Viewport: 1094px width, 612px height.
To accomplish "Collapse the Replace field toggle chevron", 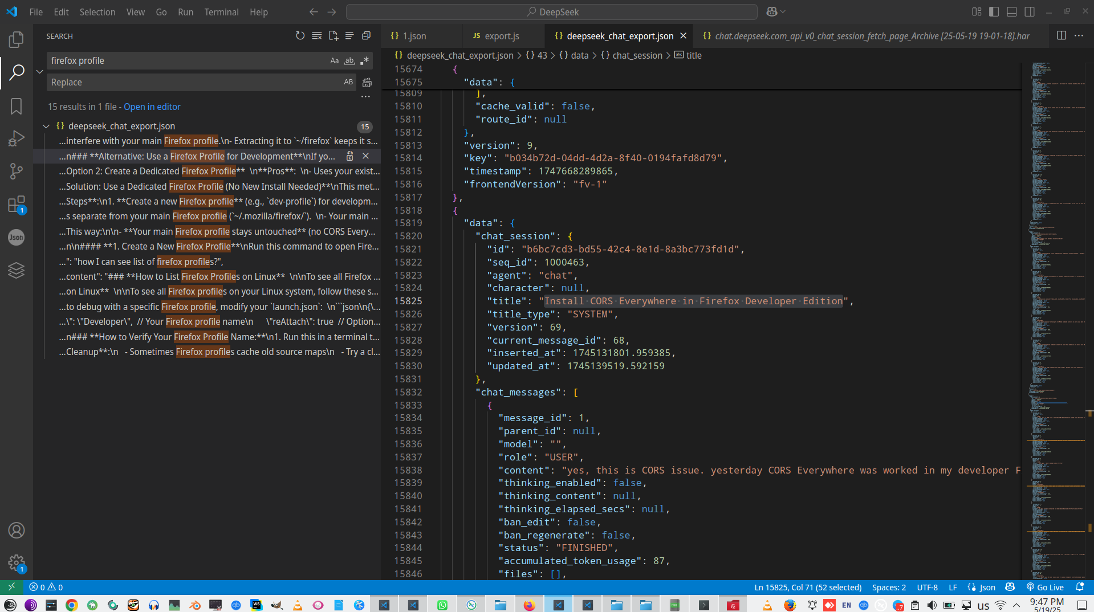I will pos(39,72).
